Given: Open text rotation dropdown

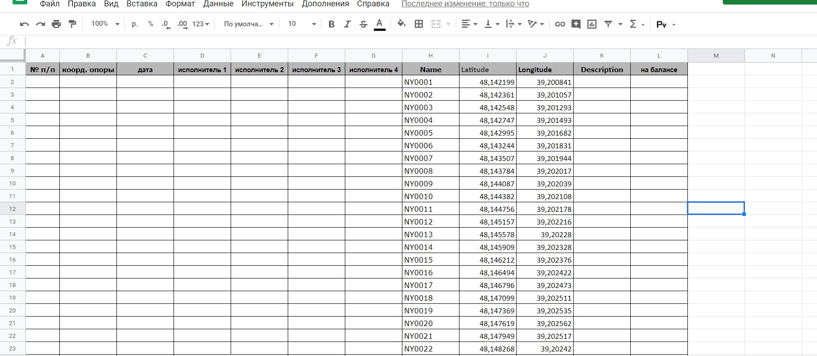Looking at the screenshot, I should 536,24.
